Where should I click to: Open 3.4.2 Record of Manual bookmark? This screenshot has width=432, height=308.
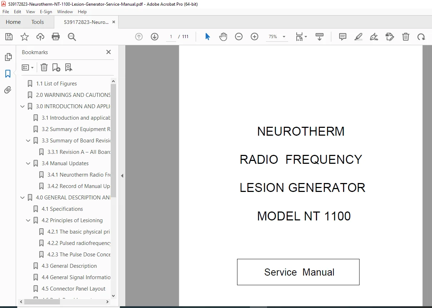pos(79,186)
